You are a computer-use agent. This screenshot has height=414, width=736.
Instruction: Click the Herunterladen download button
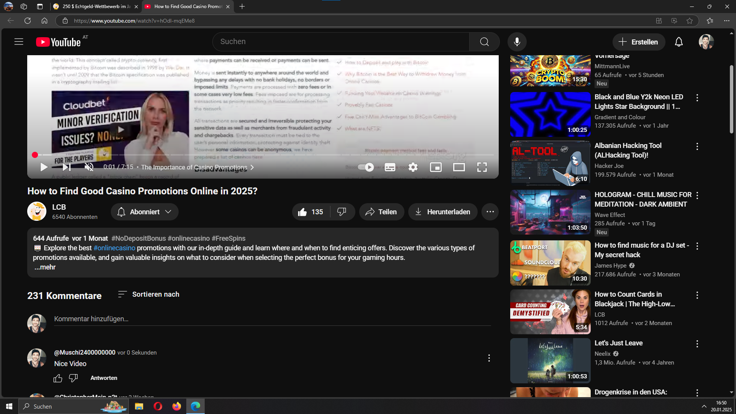pyautogui.click(x=443, y=212)
